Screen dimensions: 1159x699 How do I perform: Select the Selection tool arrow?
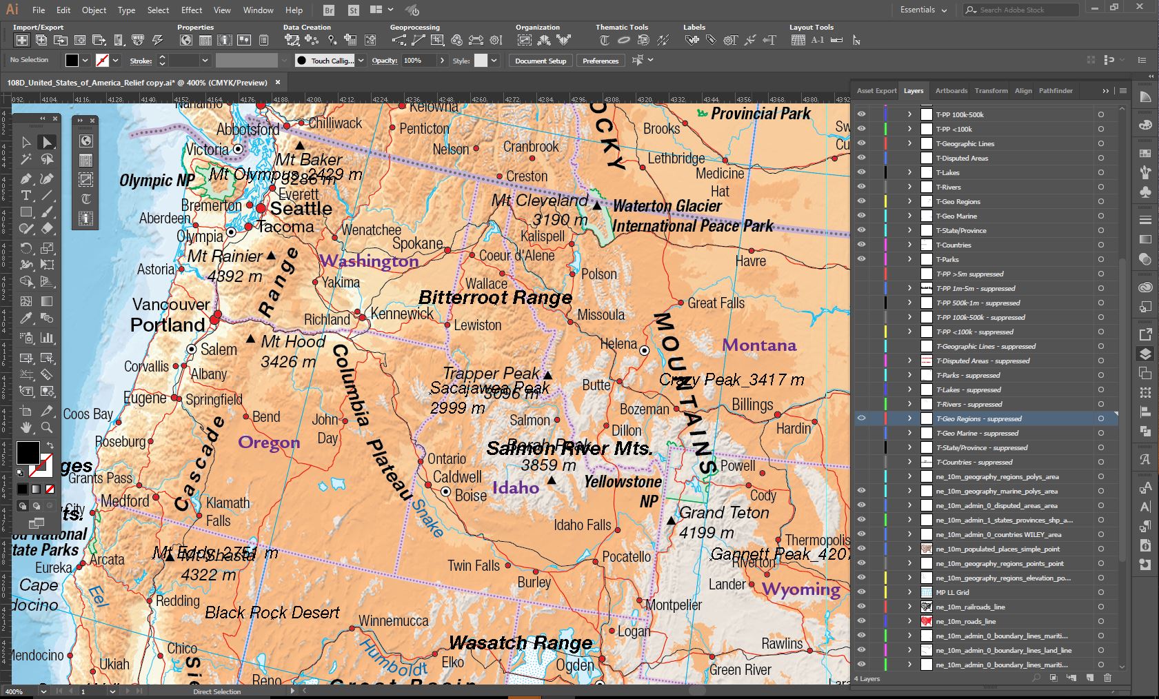click(x=26, y=142)
